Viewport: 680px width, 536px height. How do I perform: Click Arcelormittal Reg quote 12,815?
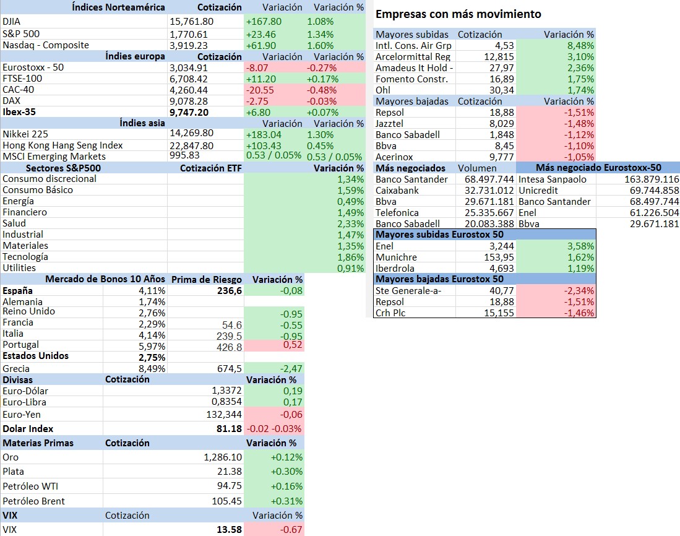[499, 57]
